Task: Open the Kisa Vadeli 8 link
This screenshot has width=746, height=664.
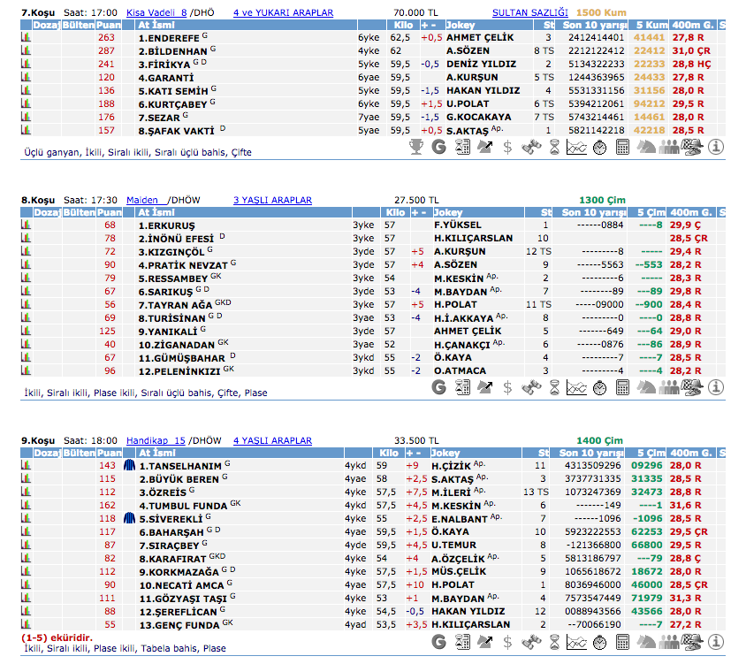Action: coord(156,13)
